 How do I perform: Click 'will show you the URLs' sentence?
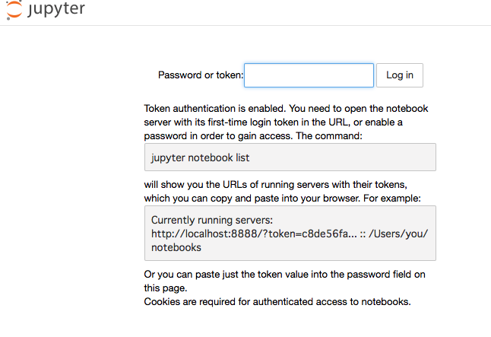click(220, 185)
